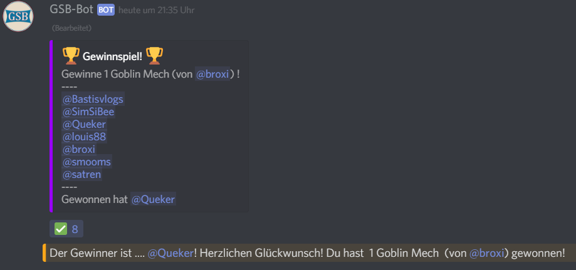Click the BOT tag badge
This screenshot has width=576, height=270.
point(106,10)
